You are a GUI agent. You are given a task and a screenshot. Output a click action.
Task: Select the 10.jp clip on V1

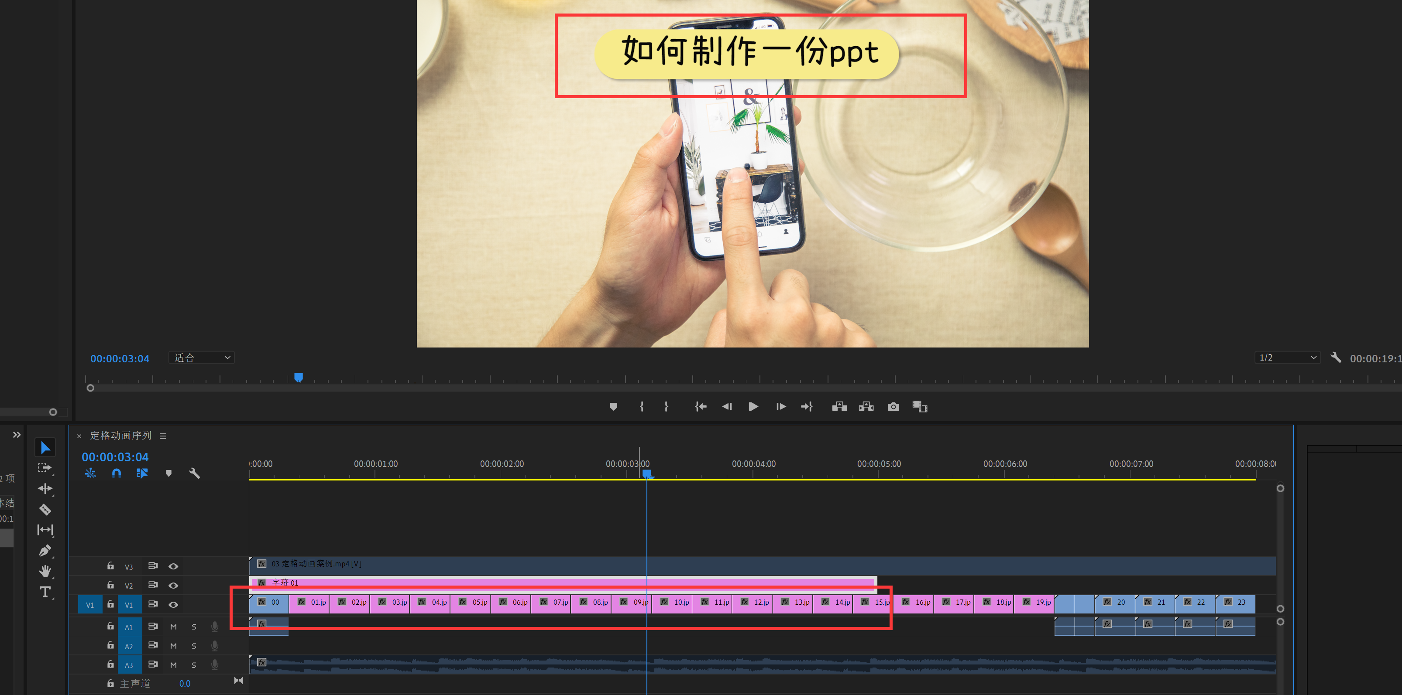pos(672,603)
